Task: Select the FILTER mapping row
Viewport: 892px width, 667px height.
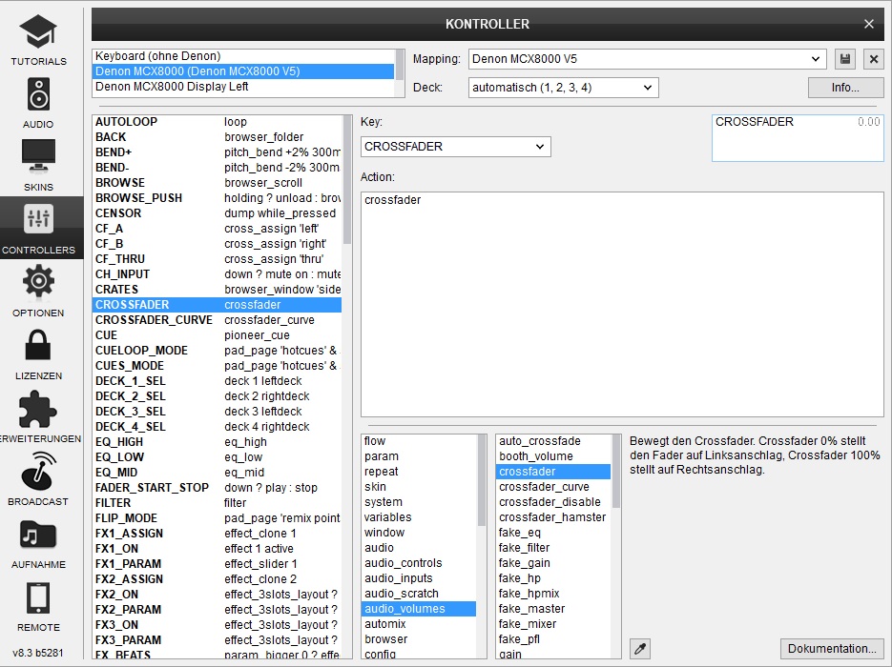Action: (217, 503)
